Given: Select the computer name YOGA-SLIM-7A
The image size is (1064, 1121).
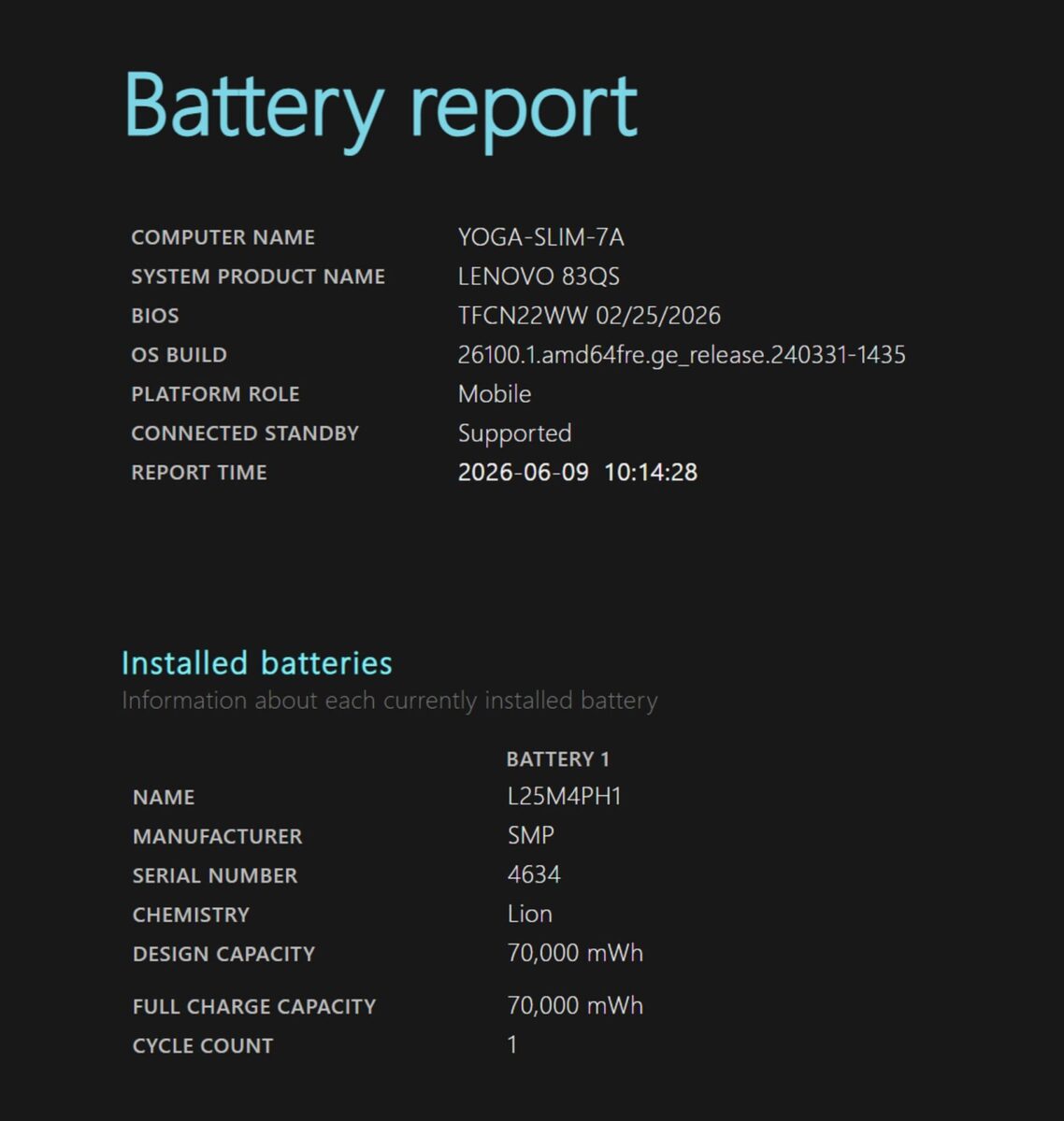Looking at the screenshot, I should click(x=540, y=237).
